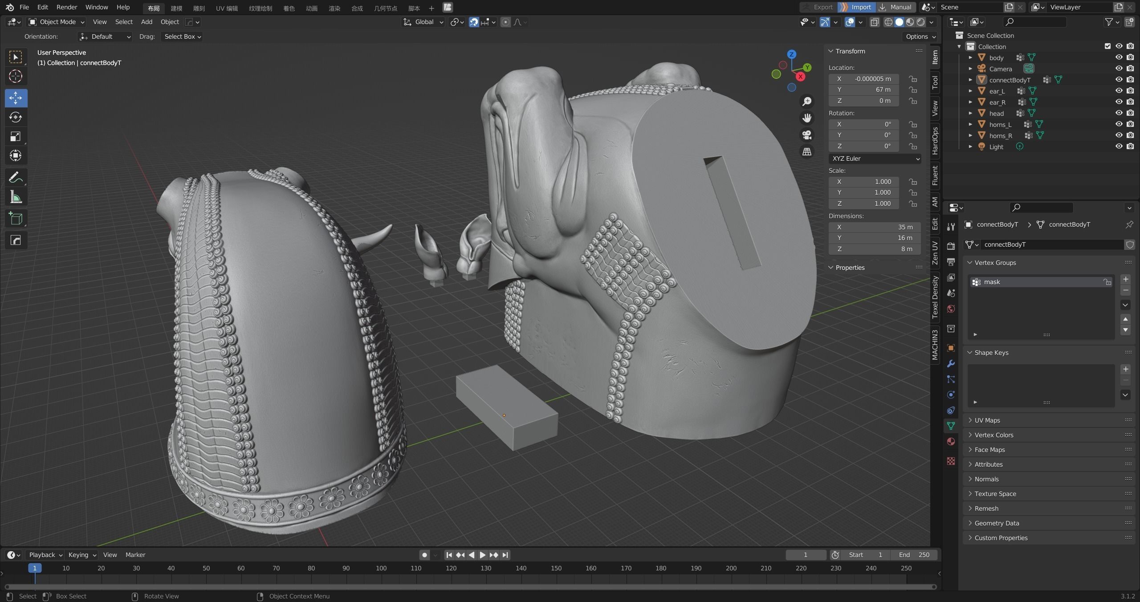
Task: Choose the Annotate tool
Action: (x=16, y=178)
